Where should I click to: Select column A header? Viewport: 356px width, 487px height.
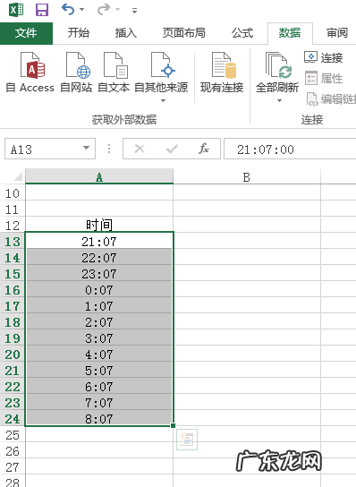pyautogui.click(x=99, y=177)
